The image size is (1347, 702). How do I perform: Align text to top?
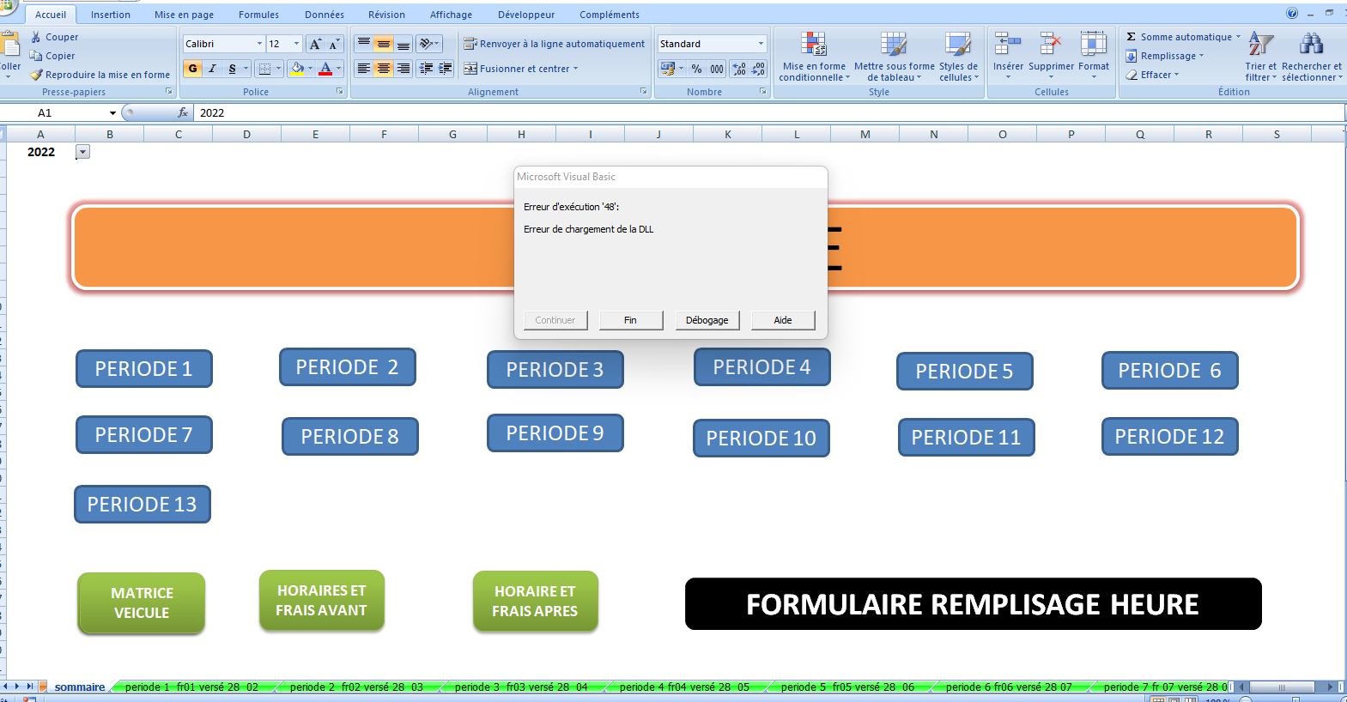tap(364, 44)
